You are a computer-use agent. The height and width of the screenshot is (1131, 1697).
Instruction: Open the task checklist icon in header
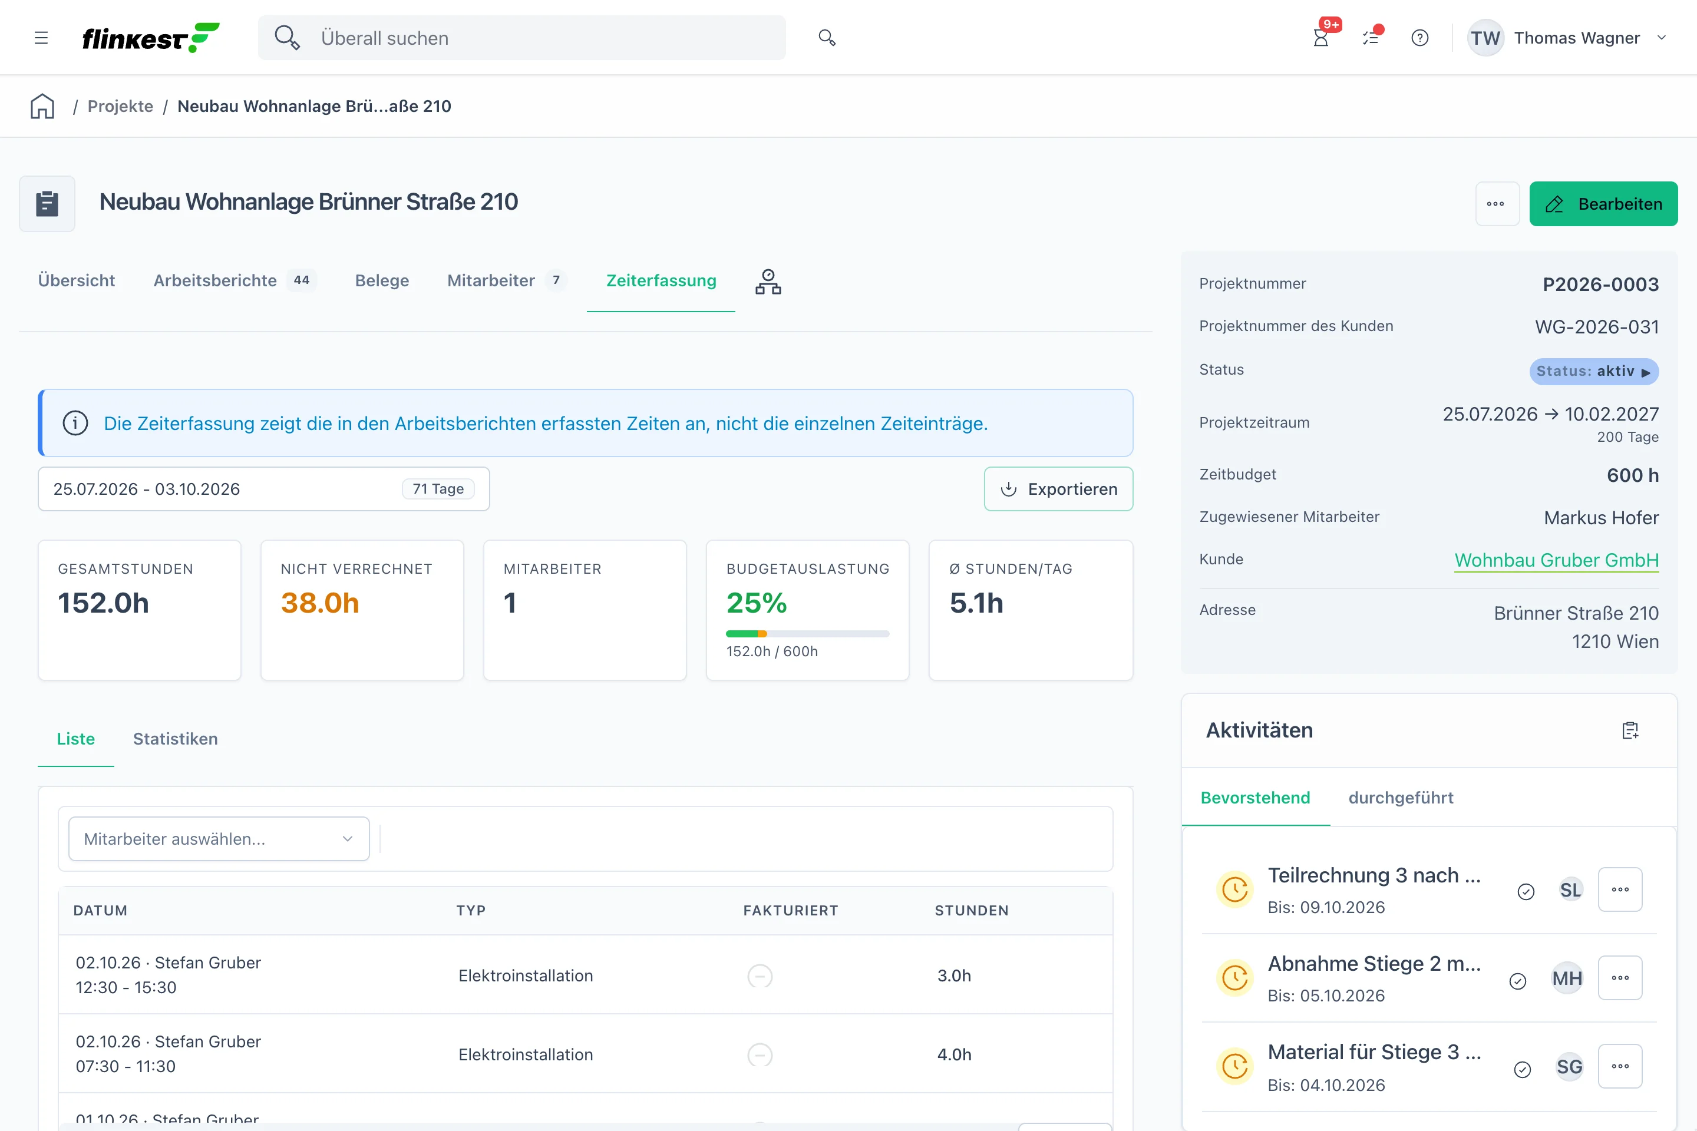1370,38
